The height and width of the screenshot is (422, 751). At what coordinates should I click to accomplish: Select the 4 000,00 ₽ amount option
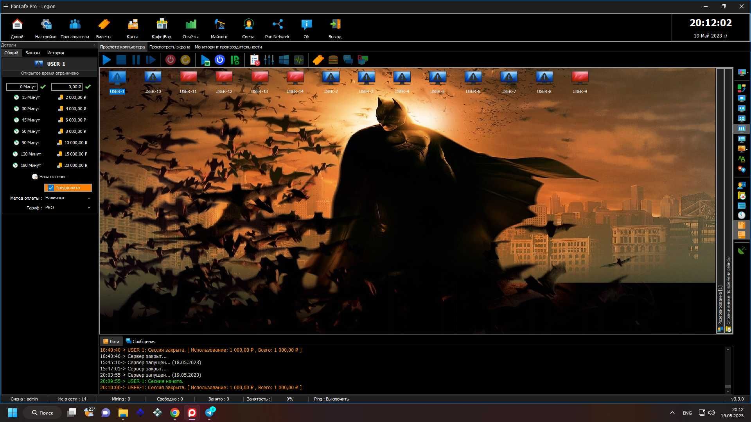tap(72, 109)
